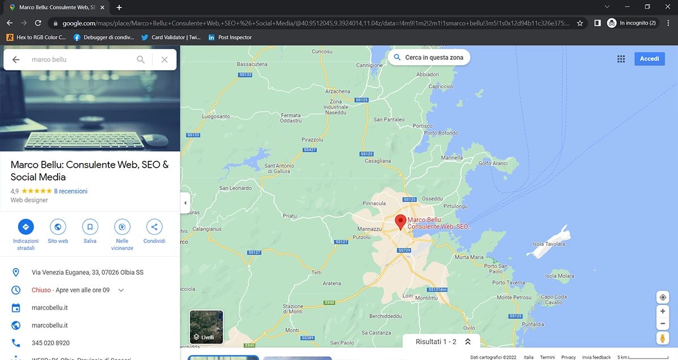
Task: Open the marcobellu.it link beside calendar icon
Action: (x=50, y=308)
